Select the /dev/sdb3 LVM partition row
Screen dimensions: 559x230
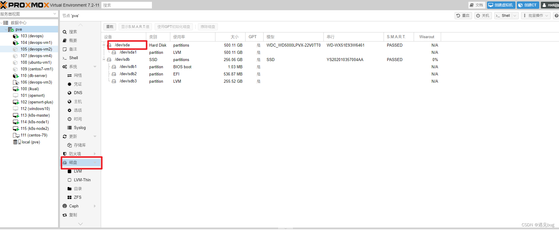271,81
